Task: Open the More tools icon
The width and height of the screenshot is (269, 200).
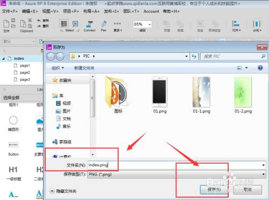Action: coord(117,26)
